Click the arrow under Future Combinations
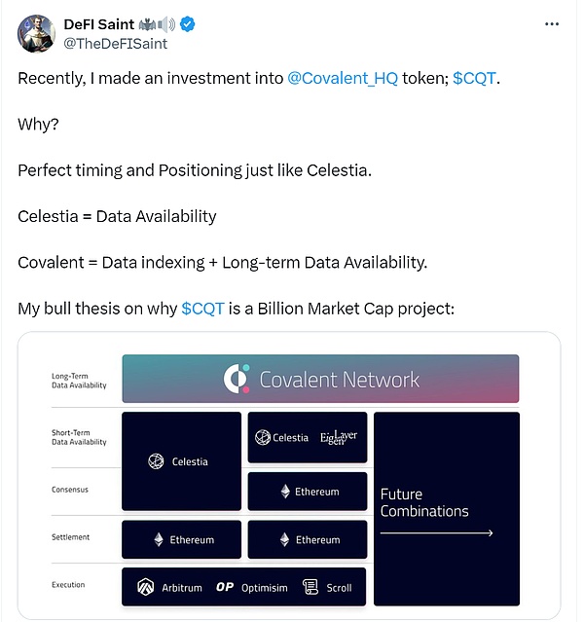The image size is (584, 622). pos(436,533)
